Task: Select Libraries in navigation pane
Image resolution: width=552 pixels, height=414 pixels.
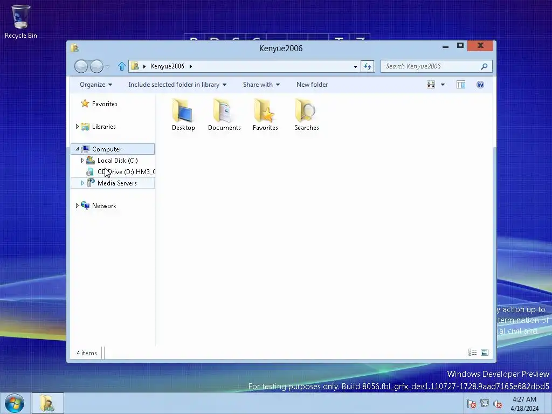Action: pos(104,126)
